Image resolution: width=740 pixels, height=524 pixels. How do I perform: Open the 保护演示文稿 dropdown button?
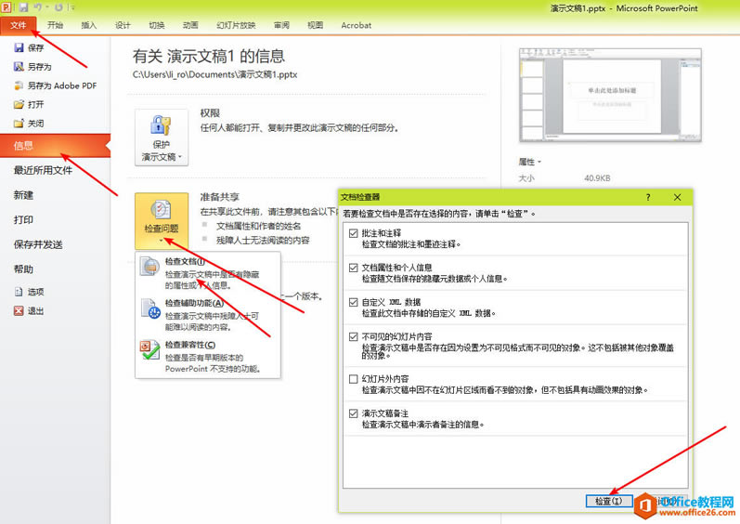tap(162, 138)
